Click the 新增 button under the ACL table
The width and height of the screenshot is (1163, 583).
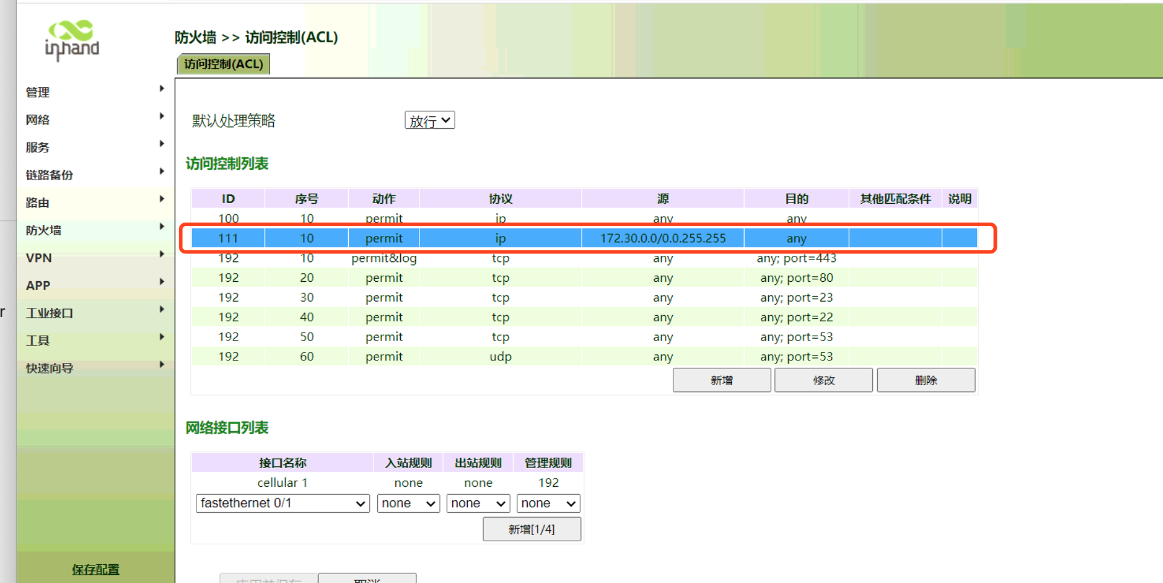pyautogui.click(x=721, y=380)
